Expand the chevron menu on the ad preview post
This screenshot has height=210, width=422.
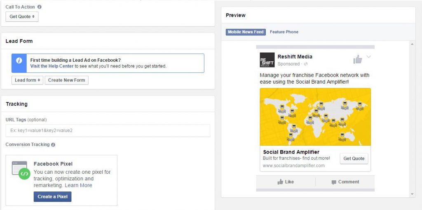tap(368, 57)
